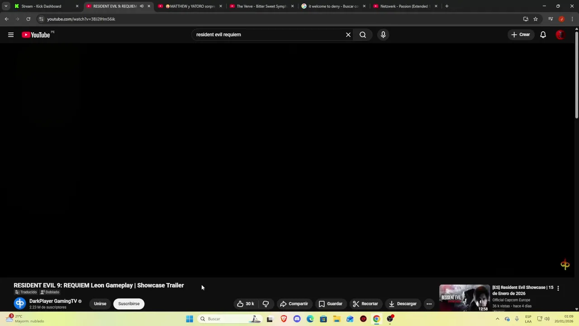Viewport: 579px width, 326px height.
Task: Open Google Chrome from the taskbar
Action: (376, 319)
